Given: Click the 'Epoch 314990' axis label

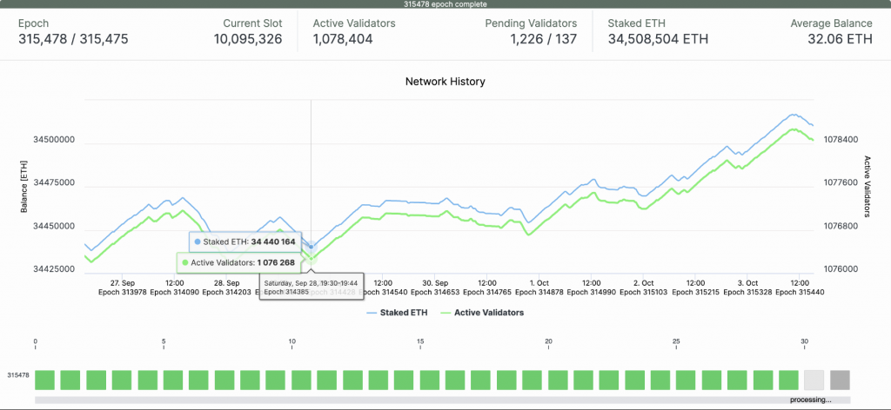Looking at the screenshot, I should pyautogui.click(x=591, y=292).
